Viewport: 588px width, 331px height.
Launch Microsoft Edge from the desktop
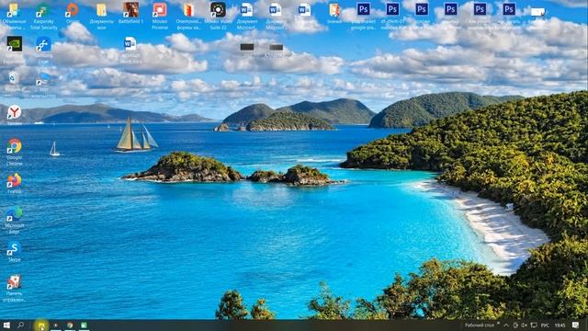15,220
